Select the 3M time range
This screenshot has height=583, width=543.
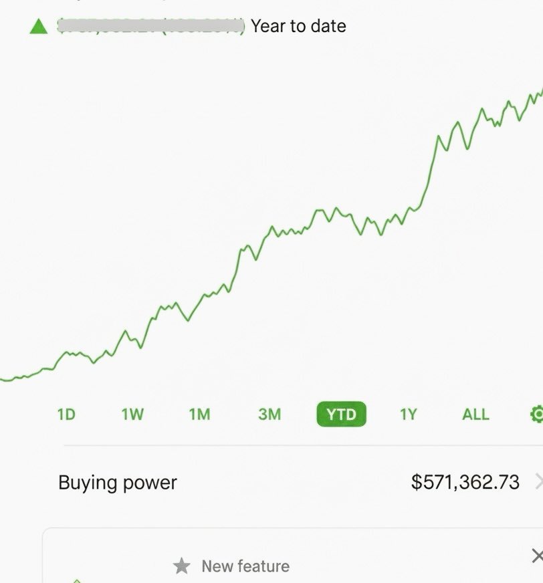[x=269, y=415]
